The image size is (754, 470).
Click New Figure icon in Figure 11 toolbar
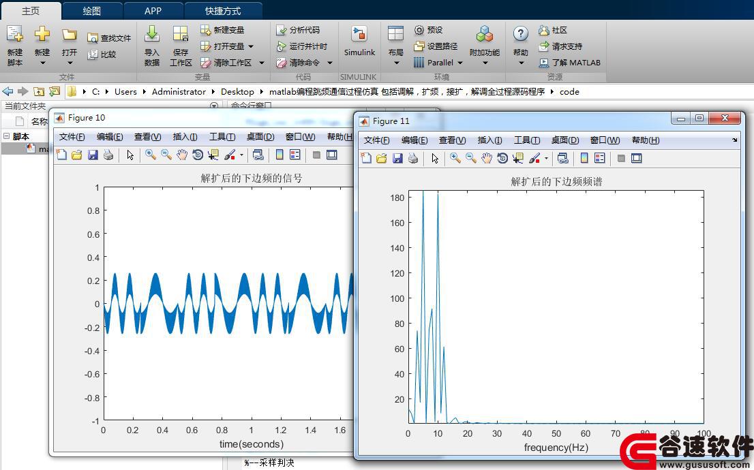point(366,158)
